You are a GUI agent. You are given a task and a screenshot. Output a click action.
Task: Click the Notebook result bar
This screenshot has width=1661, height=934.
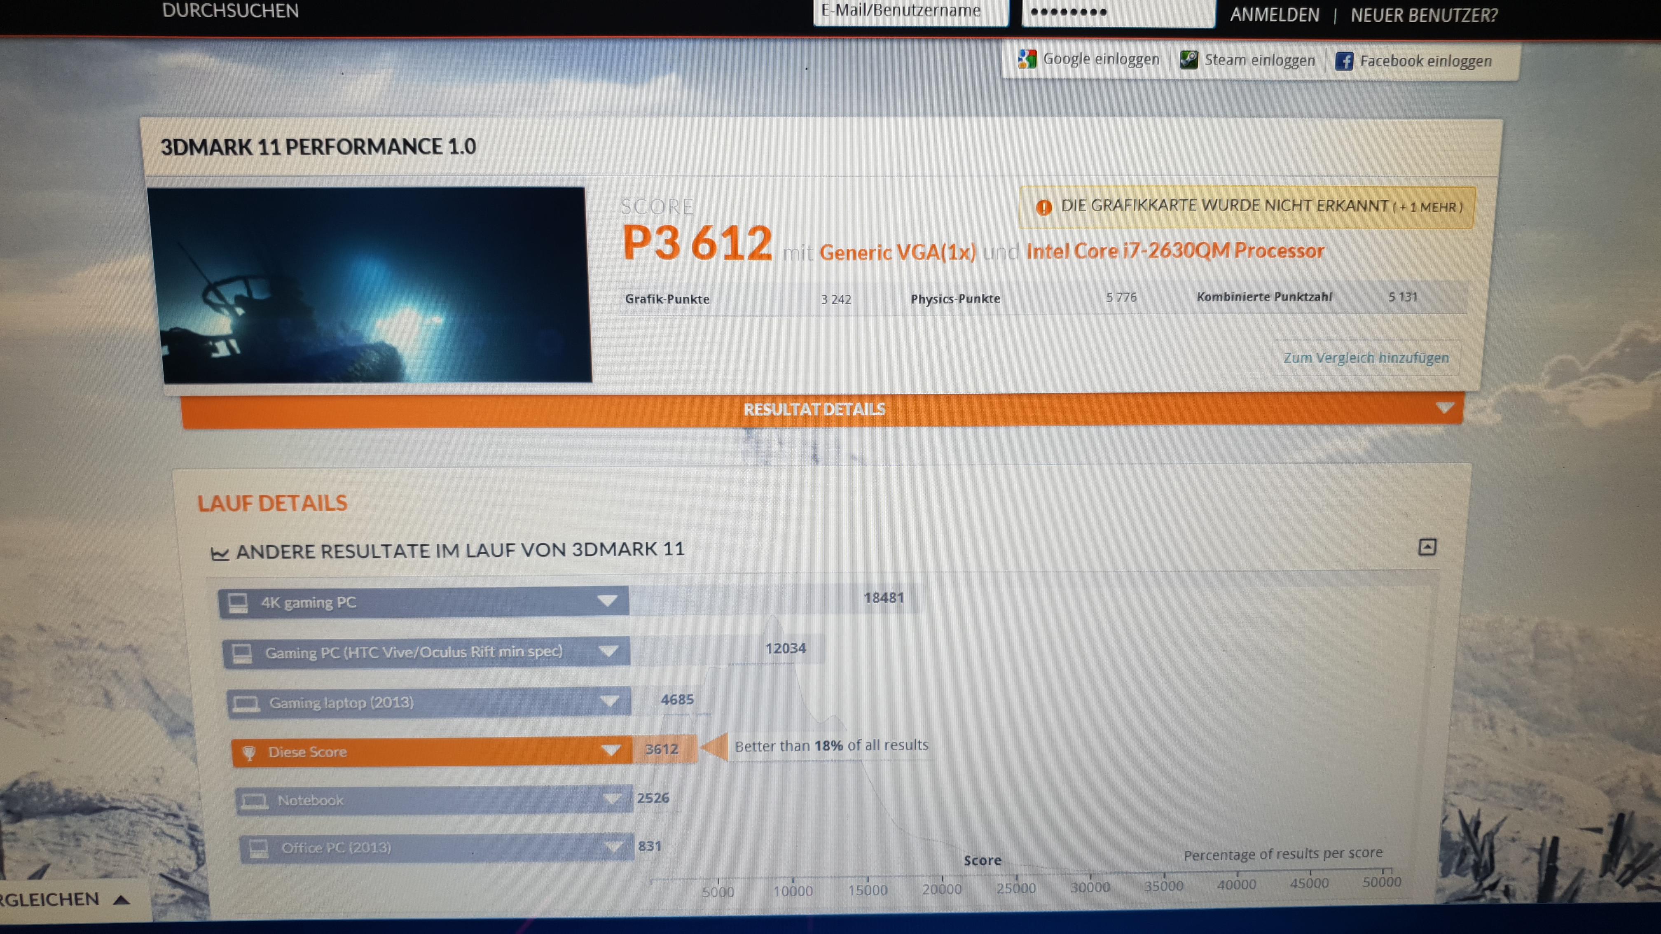point(434,801)
